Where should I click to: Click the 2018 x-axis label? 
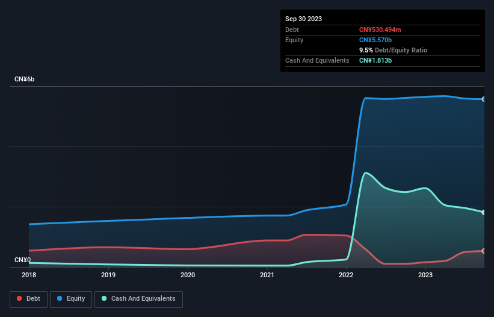(x=29, y=275)
